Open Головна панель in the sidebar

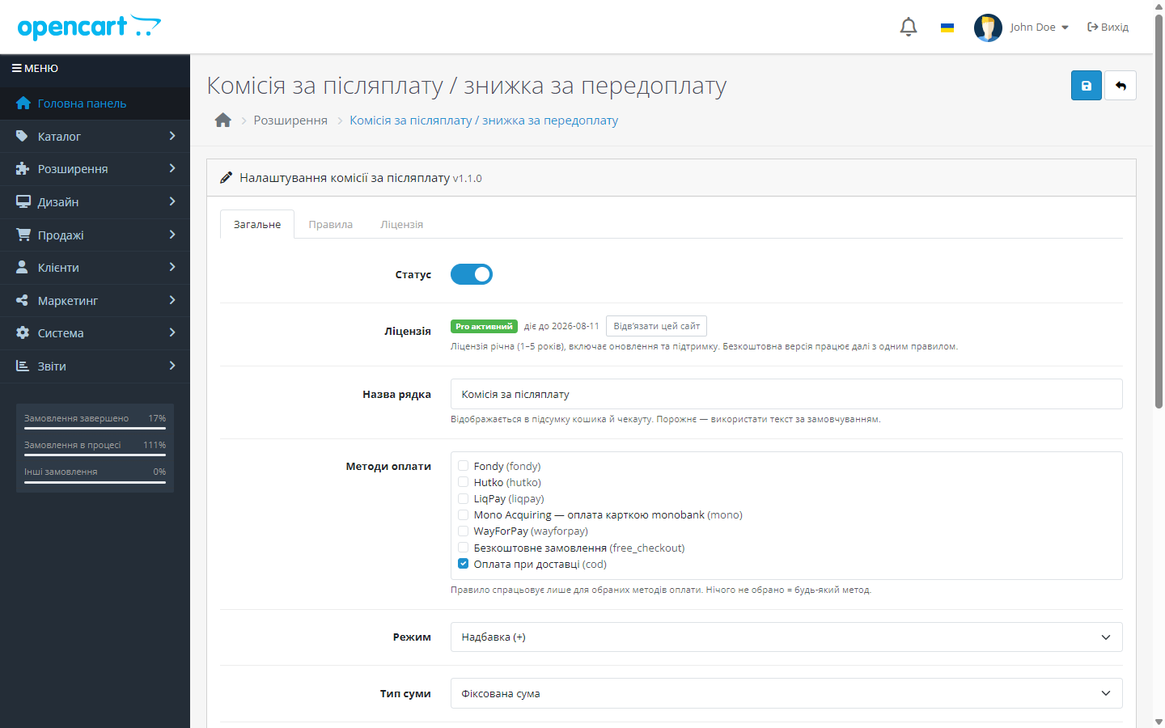point(95,104)
